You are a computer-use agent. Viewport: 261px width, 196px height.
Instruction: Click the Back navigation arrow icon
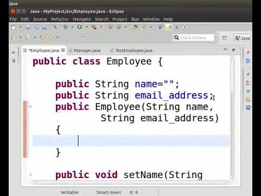coord(51,38)
